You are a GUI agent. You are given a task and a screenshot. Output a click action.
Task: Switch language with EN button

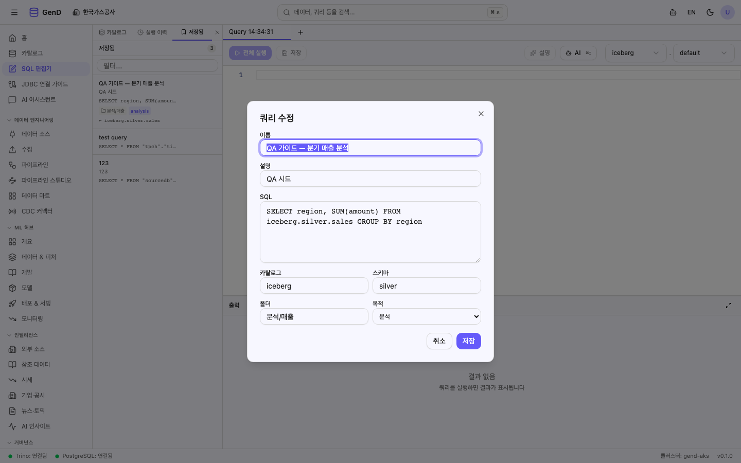(x=692, y=12)
